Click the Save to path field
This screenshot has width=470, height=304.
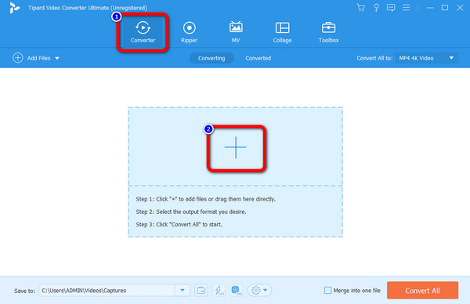point(107,290)
